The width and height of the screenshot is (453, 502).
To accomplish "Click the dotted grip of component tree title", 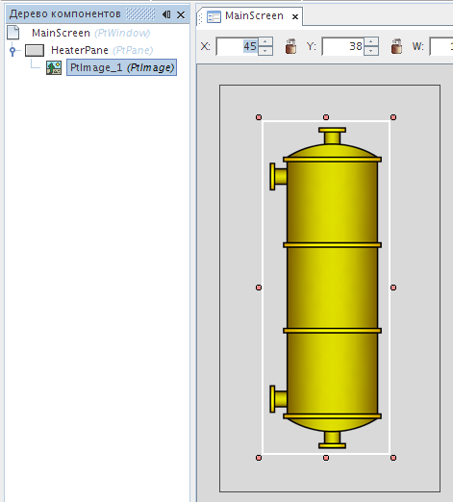I will pyautogui.click(x=140, y=14).
